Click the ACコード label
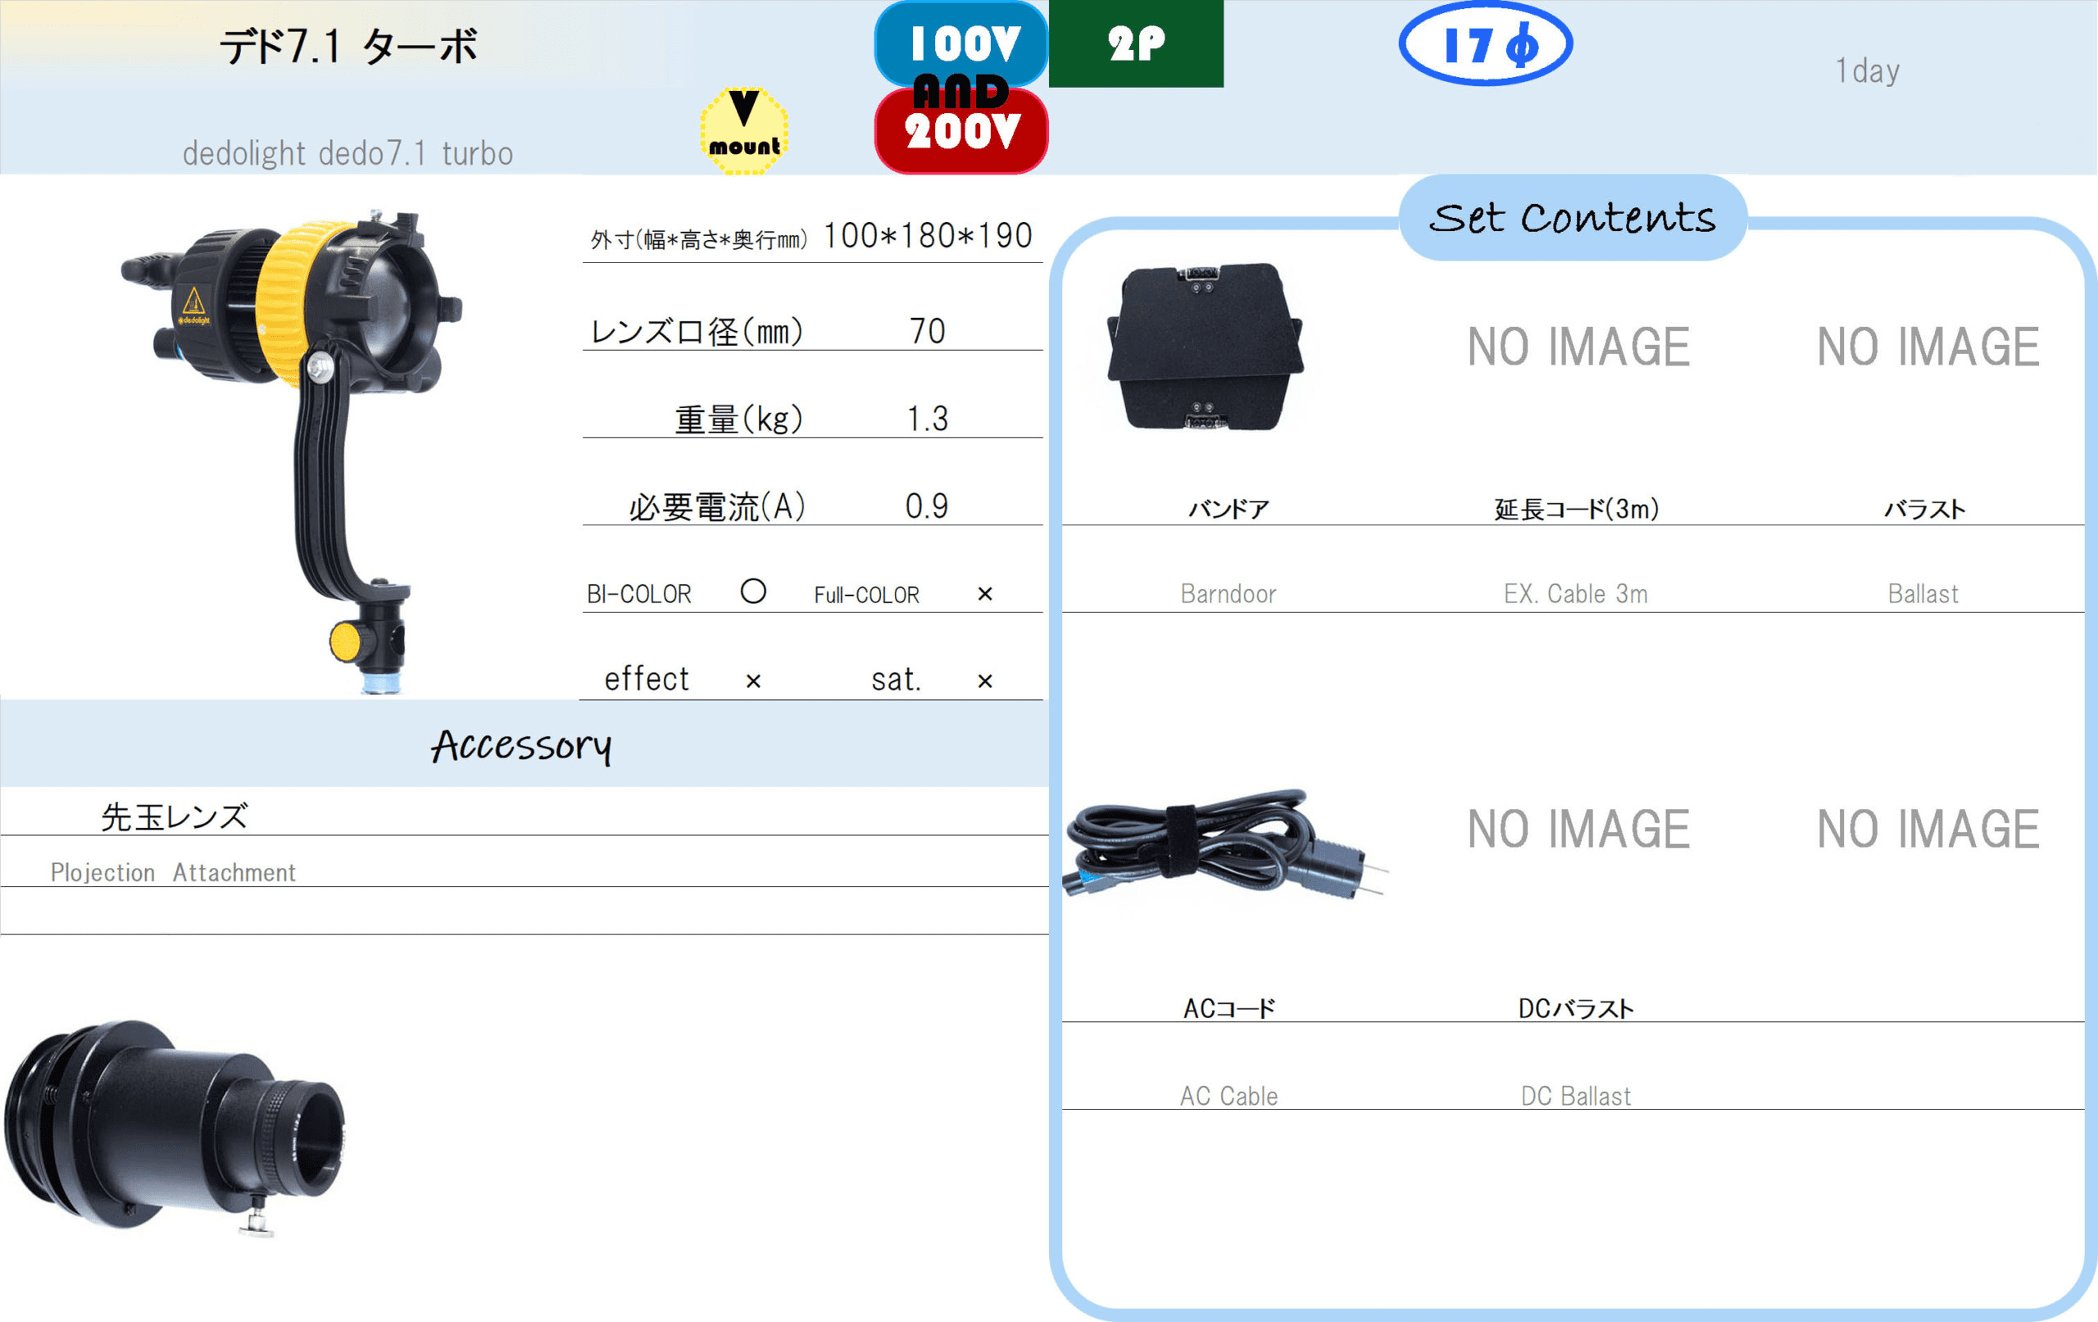This screenshot has width=2098, height=1322. [1228, 1008]
